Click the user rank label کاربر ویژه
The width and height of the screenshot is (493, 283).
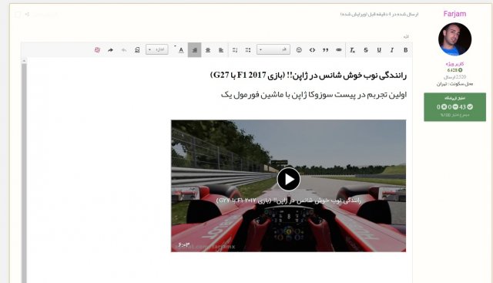(x=454, y=64)
